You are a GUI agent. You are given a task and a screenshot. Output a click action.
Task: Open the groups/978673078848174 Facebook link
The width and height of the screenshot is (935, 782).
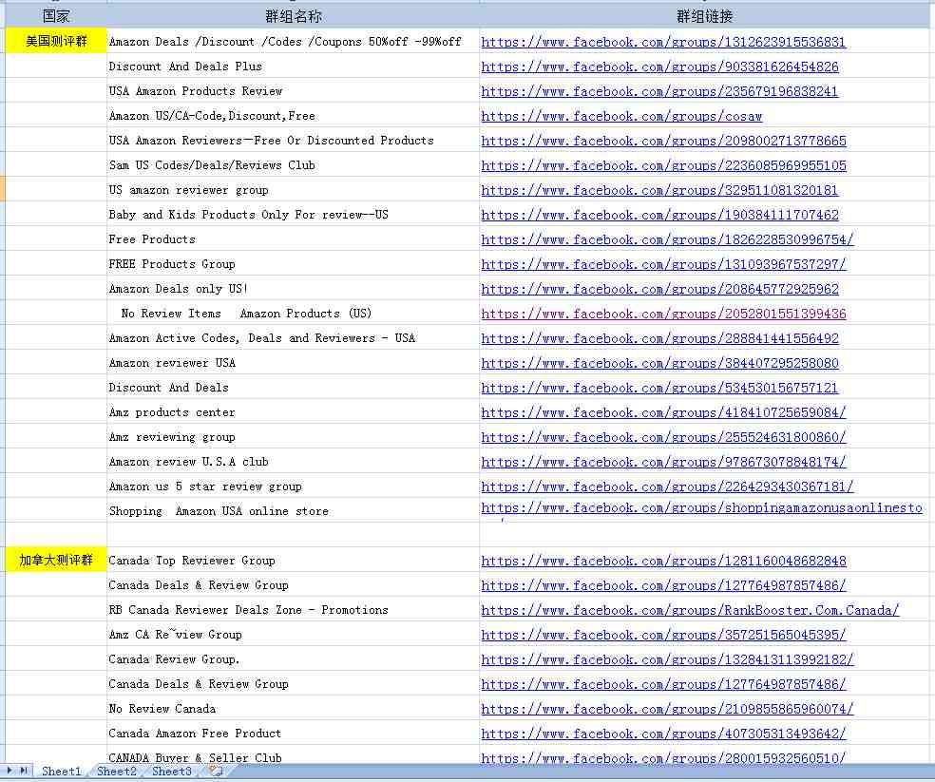[663, 463]
